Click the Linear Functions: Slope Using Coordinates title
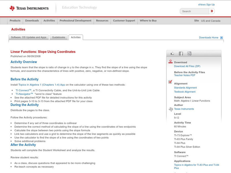Screen dimensions: 231x173 (43, 52)
